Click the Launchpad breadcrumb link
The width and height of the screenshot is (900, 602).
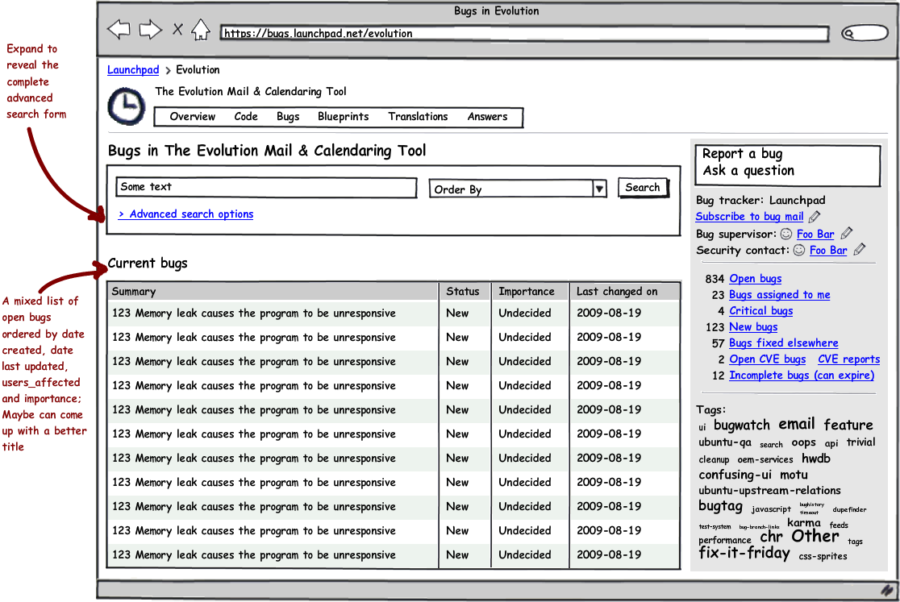133,70
